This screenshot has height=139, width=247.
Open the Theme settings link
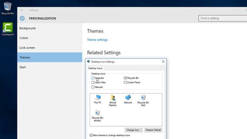97,40
